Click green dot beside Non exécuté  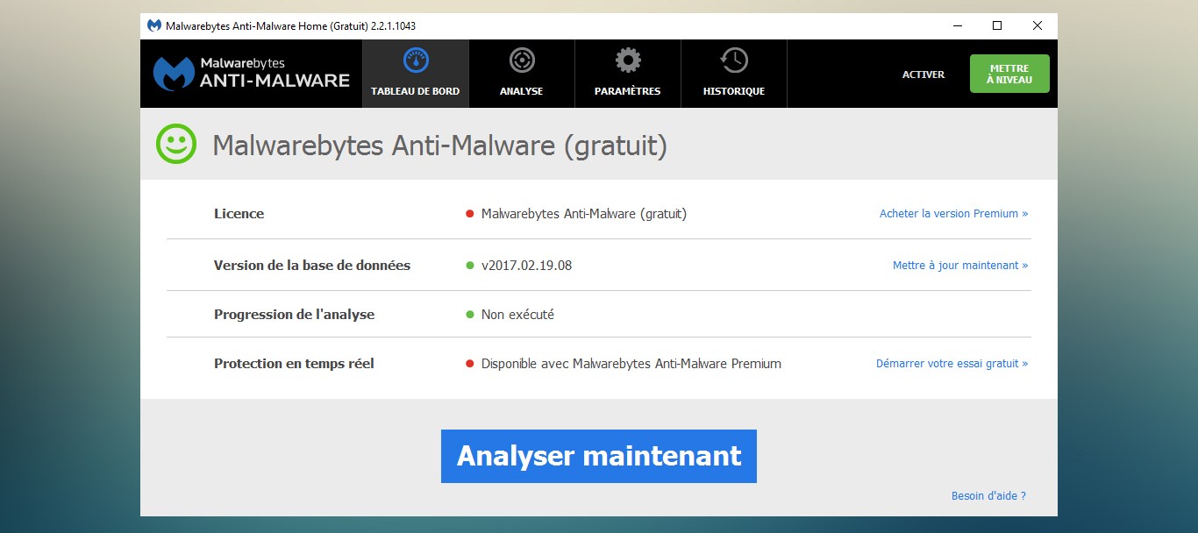click(470, 315)
